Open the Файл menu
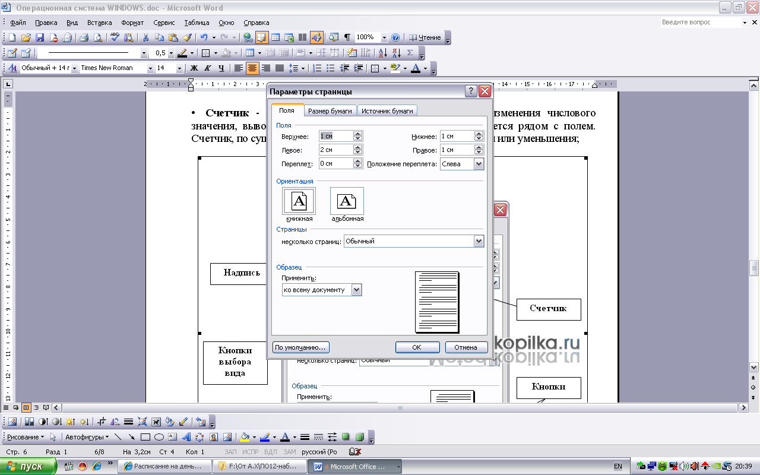 18,23
